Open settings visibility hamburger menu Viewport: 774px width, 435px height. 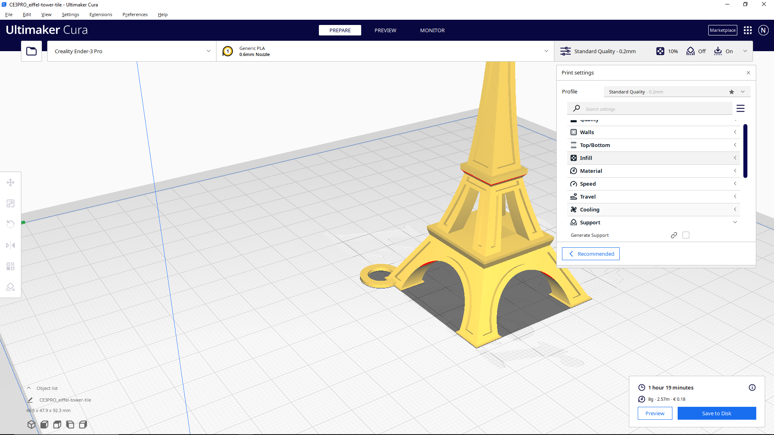click(x=741, y=108)
